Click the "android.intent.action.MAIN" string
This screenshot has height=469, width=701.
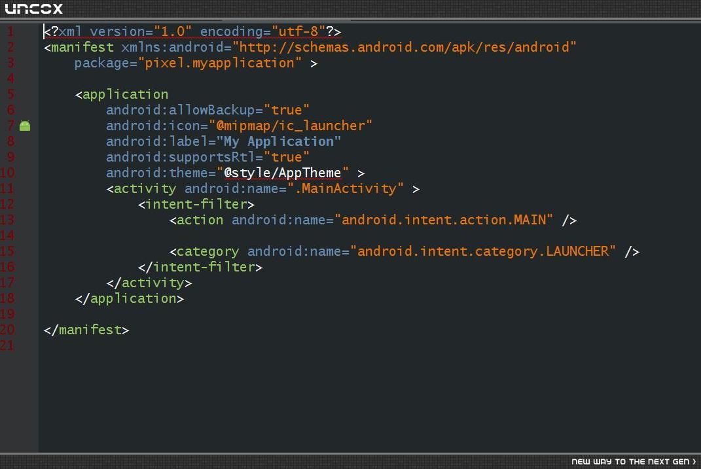(444, 220)
